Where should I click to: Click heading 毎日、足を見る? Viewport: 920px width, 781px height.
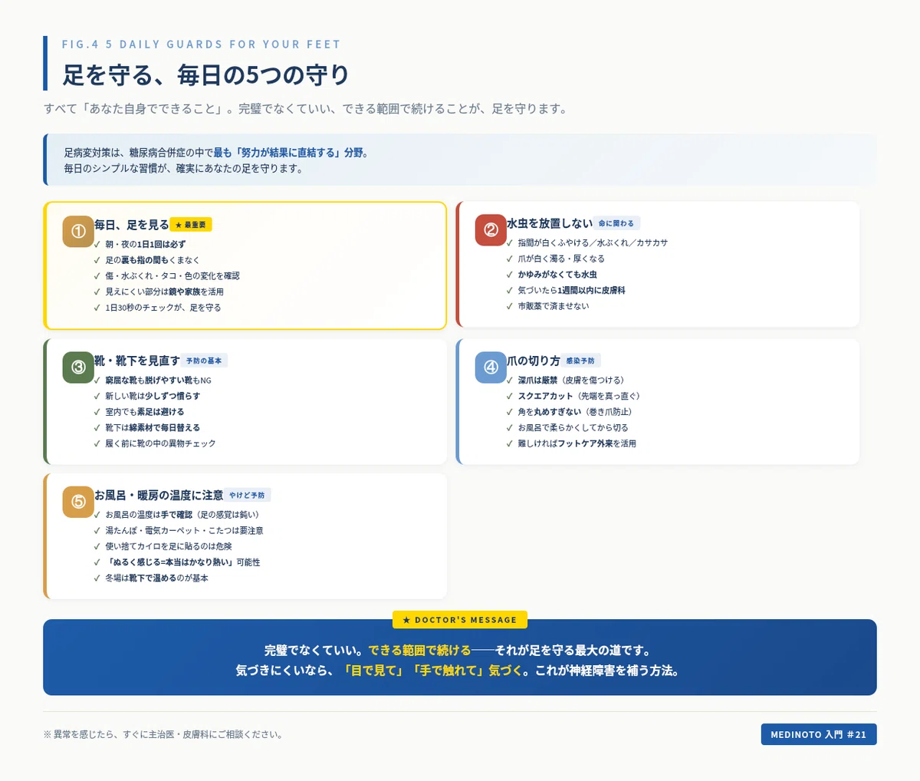pyautogui.click(x=131, y=225)
